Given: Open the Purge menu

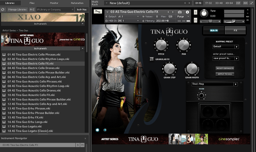Looking at the screenshot, I should [183, 16].
